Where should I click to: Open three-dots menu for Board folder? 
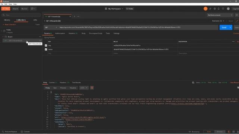pos(40,36)
